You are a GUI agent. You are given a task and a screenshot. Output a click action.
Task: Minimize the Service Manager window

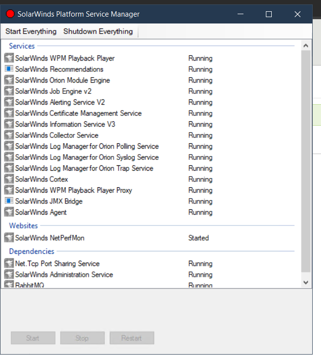click(241, 14)
